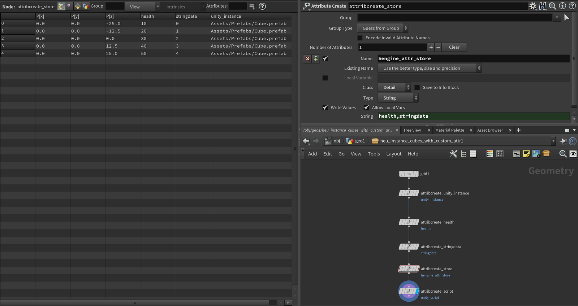Open the Group Type dropdown

382,28
